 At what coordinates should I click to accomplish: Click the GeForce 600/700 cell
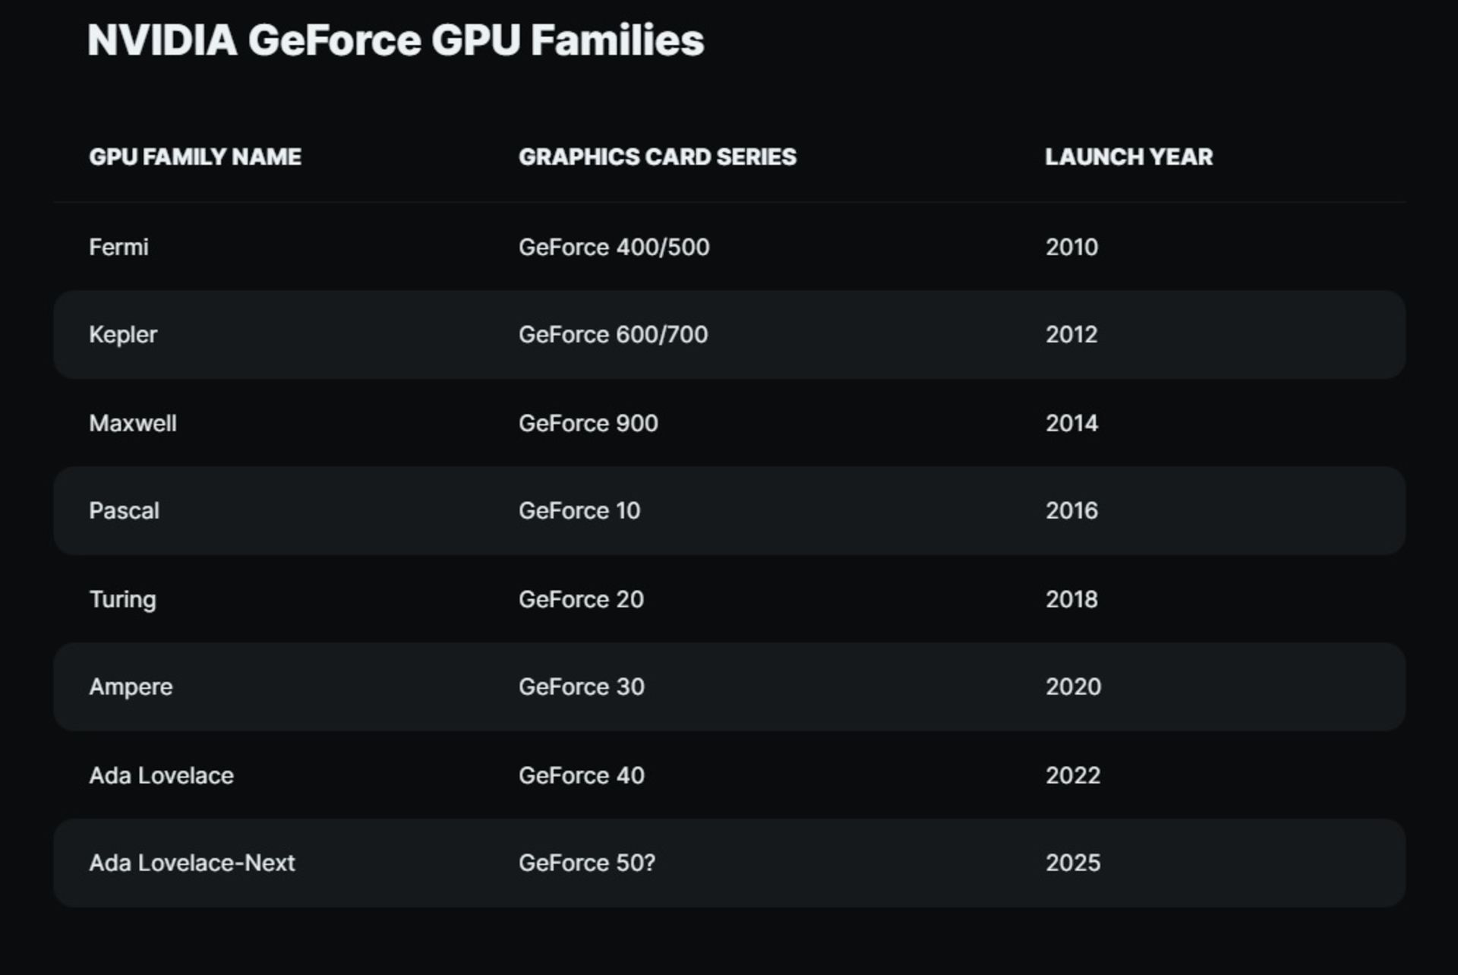pos(614,335)
